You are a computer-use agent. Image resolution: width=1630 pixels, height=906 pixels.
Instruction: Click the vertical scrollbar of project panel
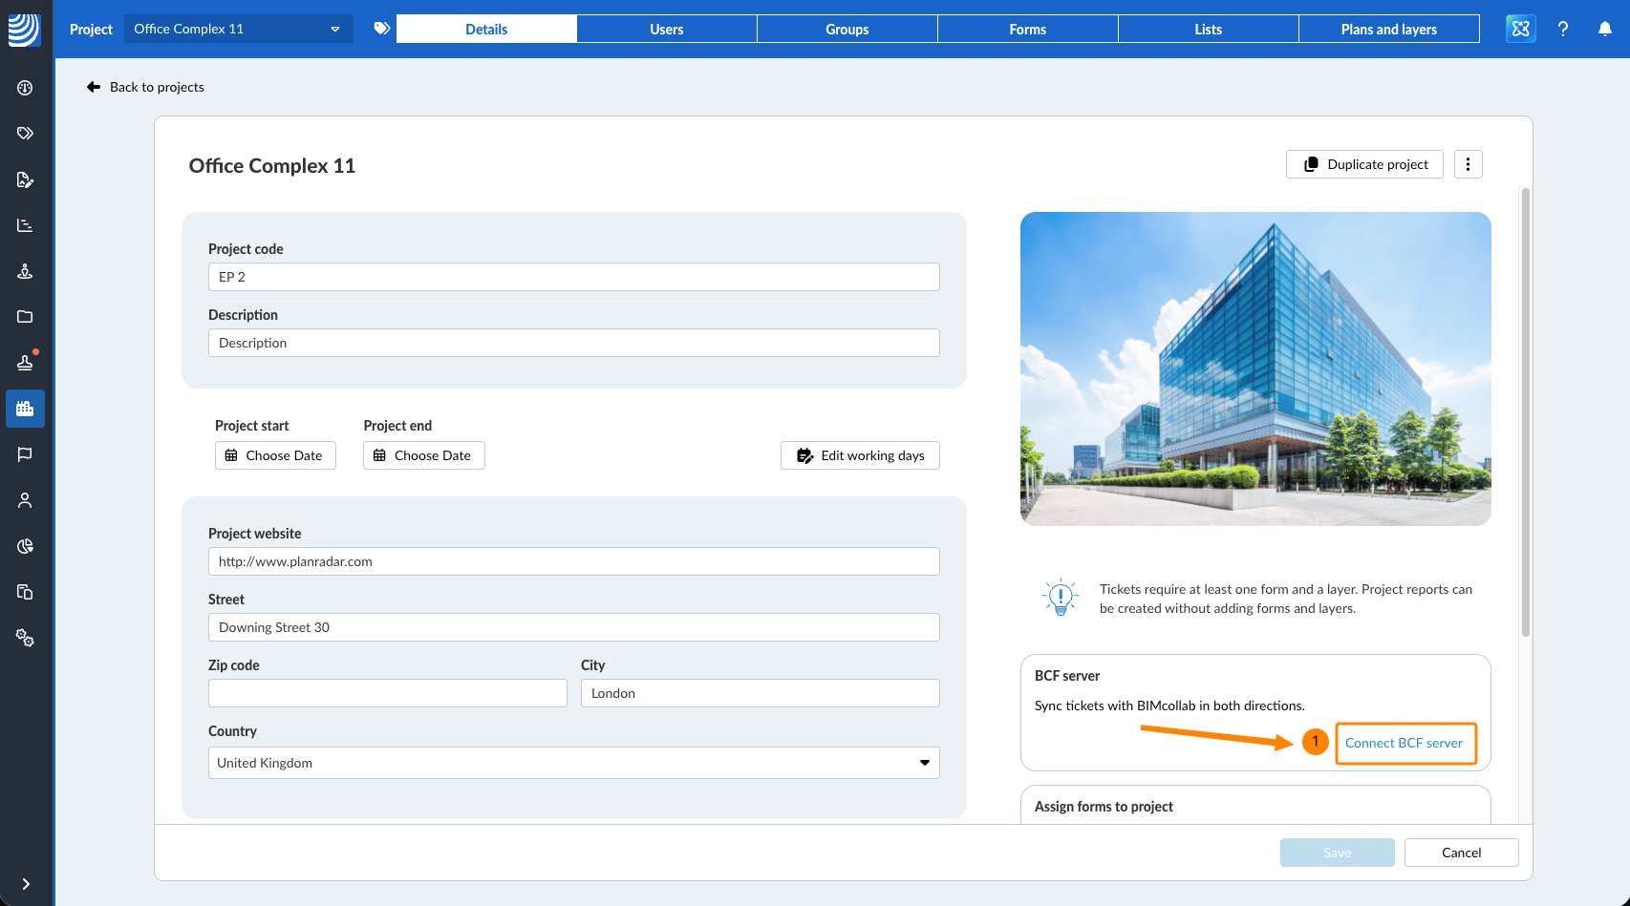click(x=1526, y=411)
